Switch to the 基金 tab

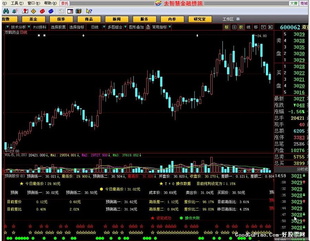coord(33,19)
